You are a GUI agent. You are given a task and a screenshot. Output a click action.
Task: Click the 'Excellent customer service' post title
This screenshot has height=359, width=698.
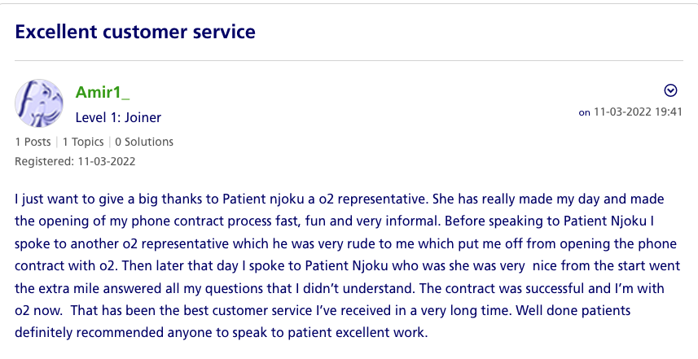[x=135, y=32]
